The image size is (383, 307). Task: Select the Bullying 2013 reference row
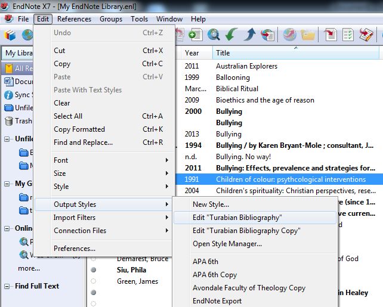(279, 134)
